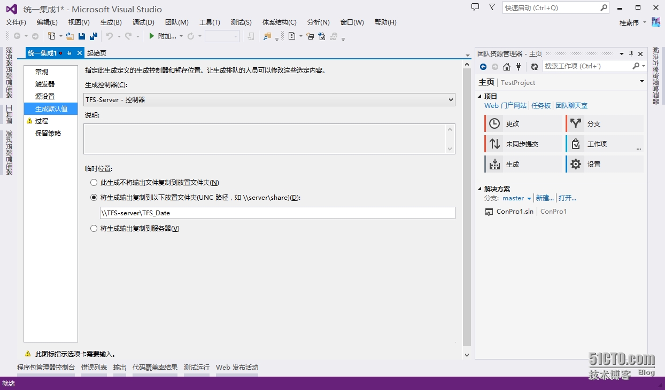Click the Find in Files toolbar icon
Viewport: 665px width, 390px height.
267,36
